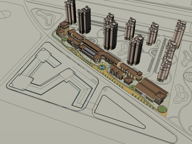192x144 pixels.
Task: Select the second high-rise tower from the left
Action: pos(84,20)
